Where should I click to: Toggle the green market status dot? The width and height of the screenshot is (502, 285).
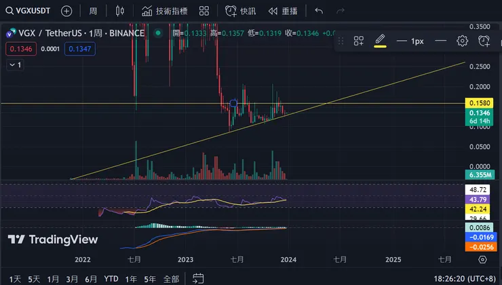158,33
